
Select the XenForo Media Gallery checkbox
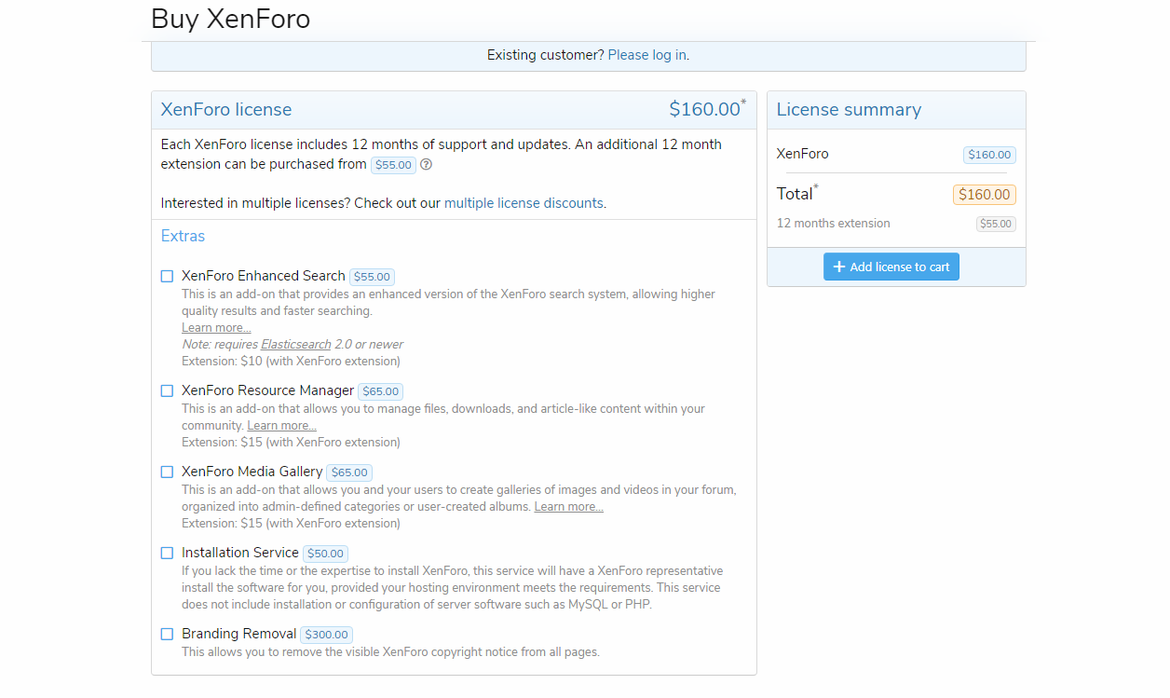[167, 472]
